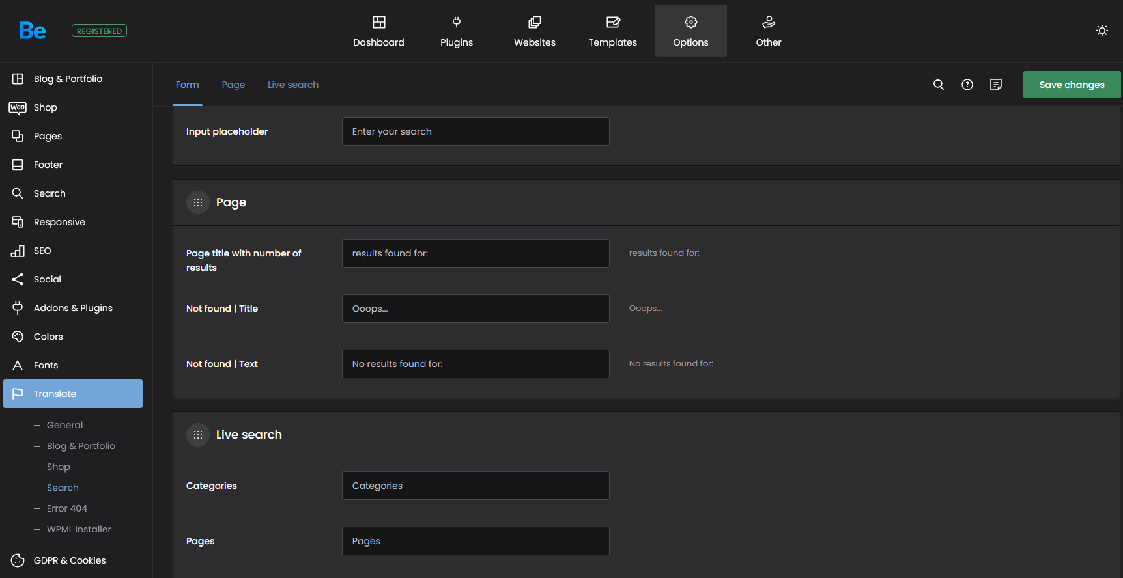Open the Plugins section
The width and height of the screenshot is (1123, 578).
pos(457,31)
